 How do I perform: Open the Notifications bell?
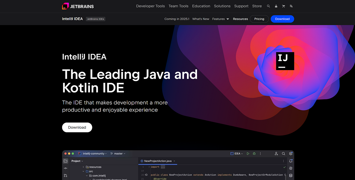[x=291, y=161]
